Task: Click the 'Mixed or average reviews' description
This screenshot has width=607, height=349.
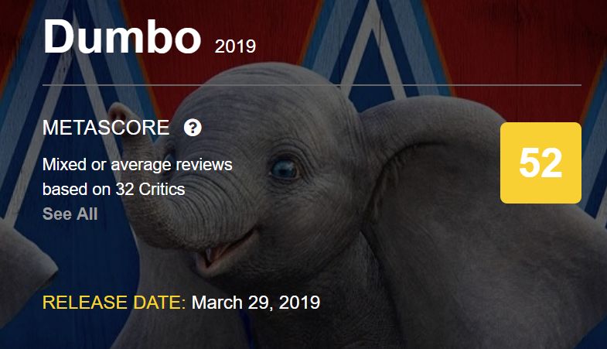Action: pyautogui.click(x=138, y=165)
